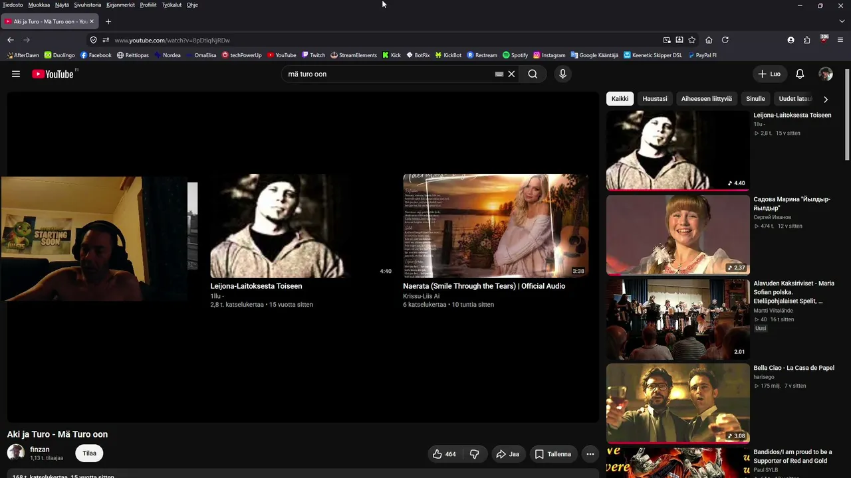Viewport: 851px width, 478px height.
Task: Open the Sivuhistoria menu
Action: (88, 5)
